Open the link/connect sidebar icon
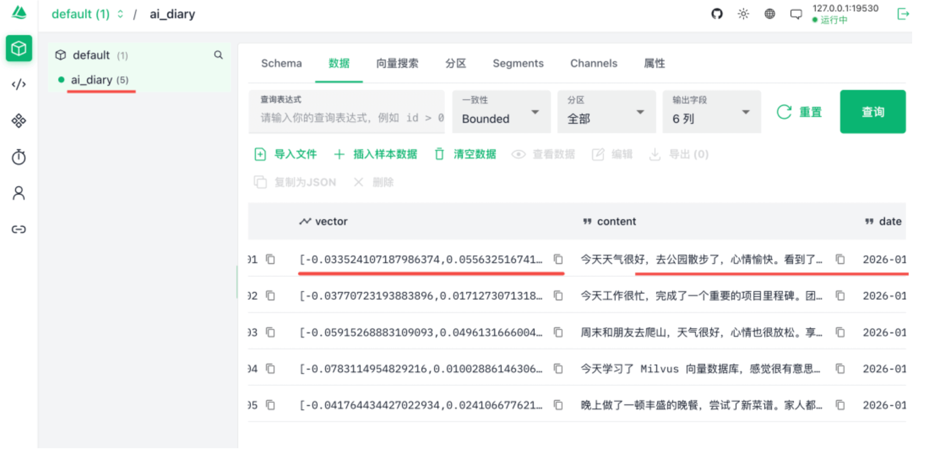Viewport: 929px width, 463px height. pyautogui.click(x=19, y=229)
